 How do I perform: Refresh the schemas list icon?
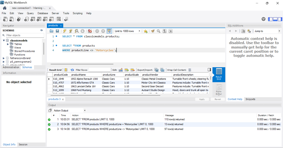point(42,30)
